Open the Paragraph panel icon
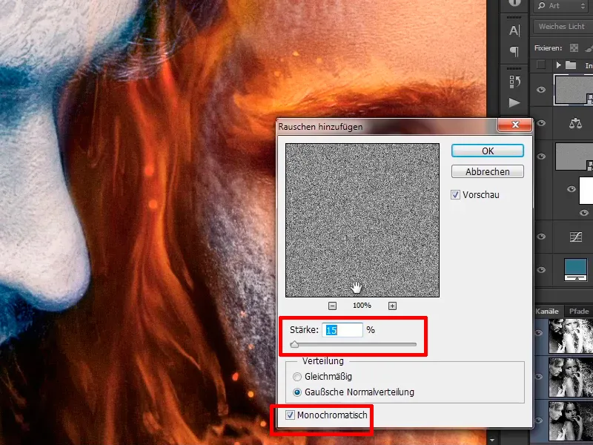Image resolution: width=593 pixels, height=445 pixels. tap(514, 50)
